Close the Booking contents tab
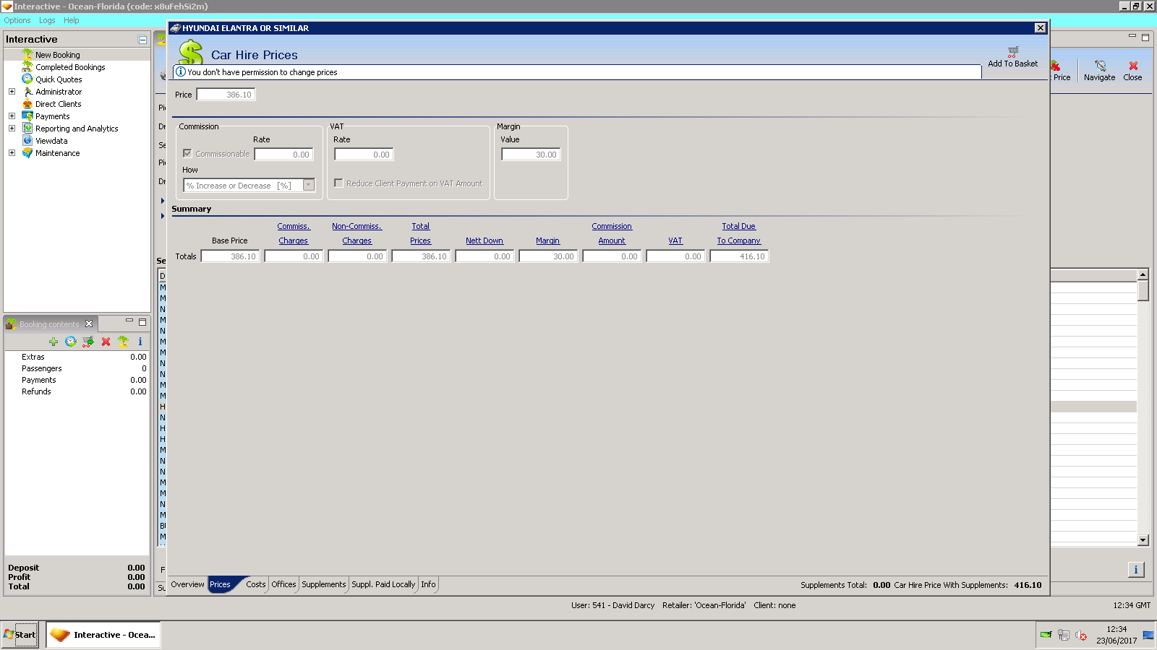This screenshot has height=650, width=1157. pyautogui.click(x=89, y=324)
